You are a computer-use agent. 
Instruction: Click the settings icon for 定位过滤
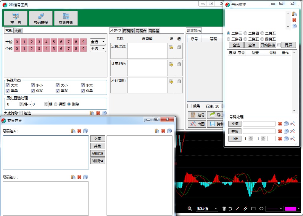[171, 47]
